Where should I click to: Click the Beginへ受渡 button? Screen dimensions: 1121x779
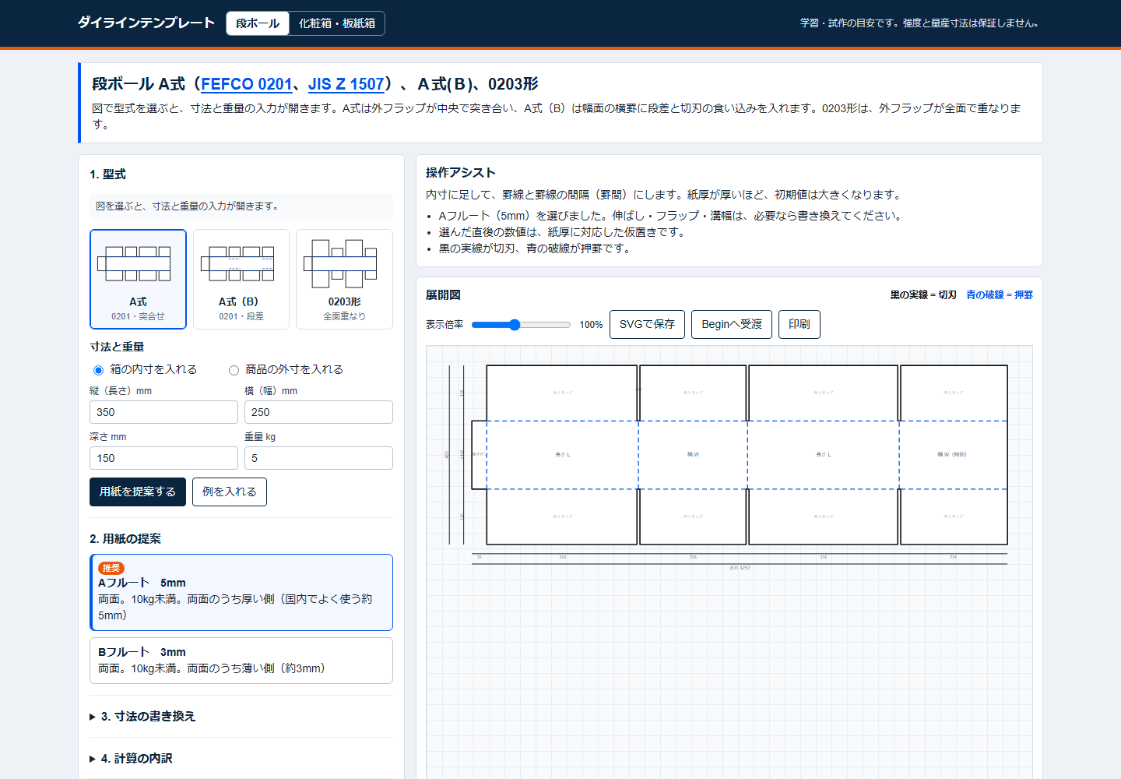click(x=732, y=324)
